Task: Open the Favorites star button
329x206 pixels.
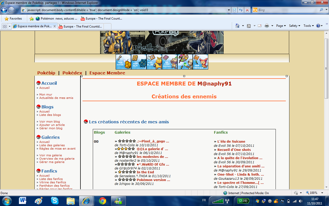Action: click(13, 19)
